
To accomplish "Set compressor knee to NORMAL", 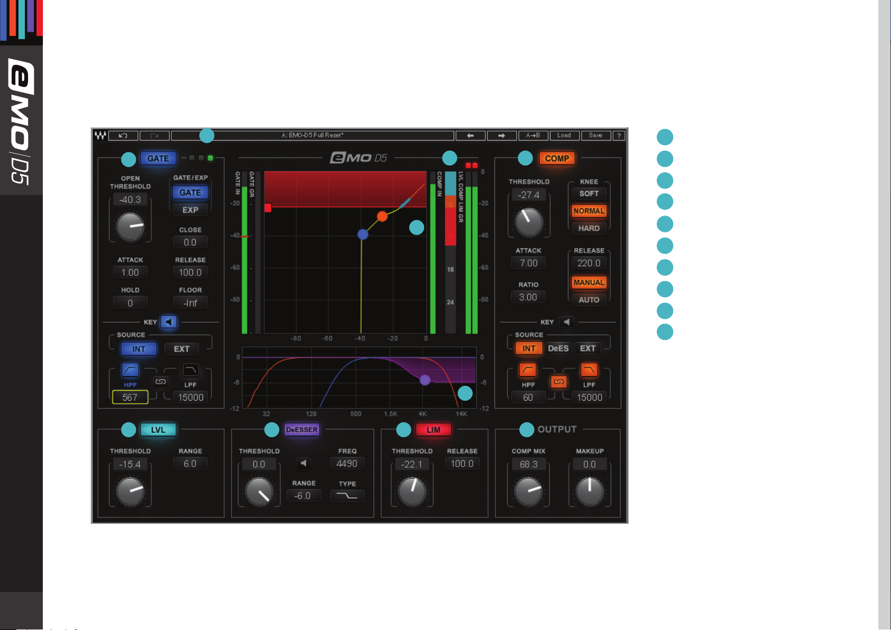I will (589, 211).
